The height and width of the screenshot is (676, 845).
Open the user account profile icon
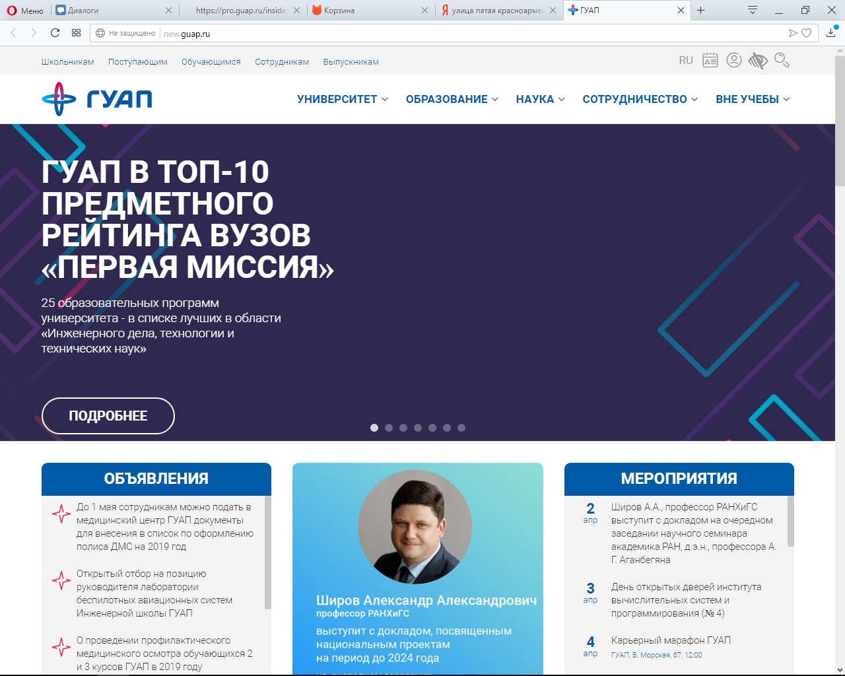pyautogui.click(x=734, y=61)
